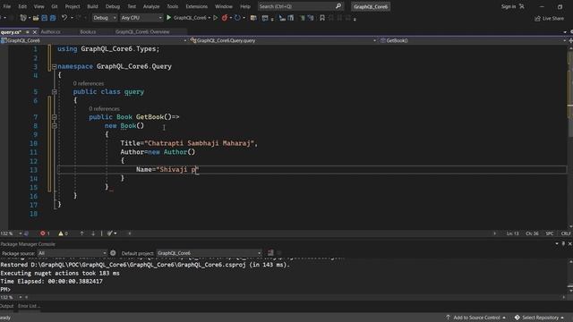
Task: Open the Package source All dropdown
Action: (x=72, y=253)
